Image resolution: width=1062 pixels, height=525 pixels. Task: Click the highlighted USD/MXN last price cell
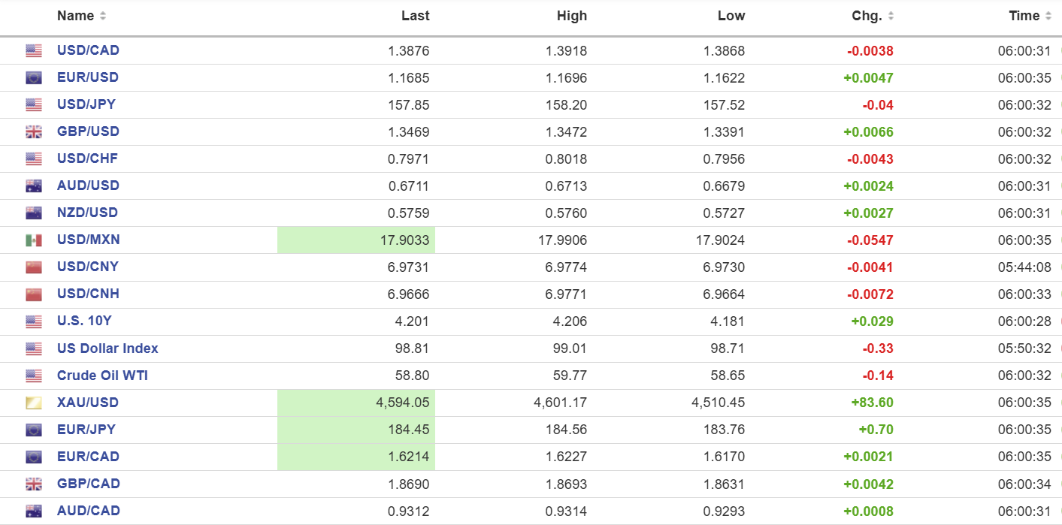356,240
